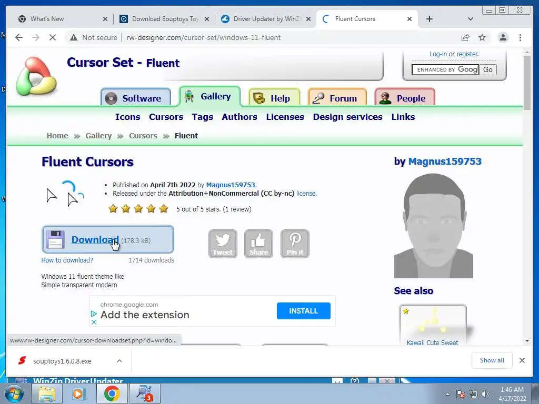Click the Pin it button
Image resolution: width=539 pixels, height=404 pixels.
coord(295,244)
